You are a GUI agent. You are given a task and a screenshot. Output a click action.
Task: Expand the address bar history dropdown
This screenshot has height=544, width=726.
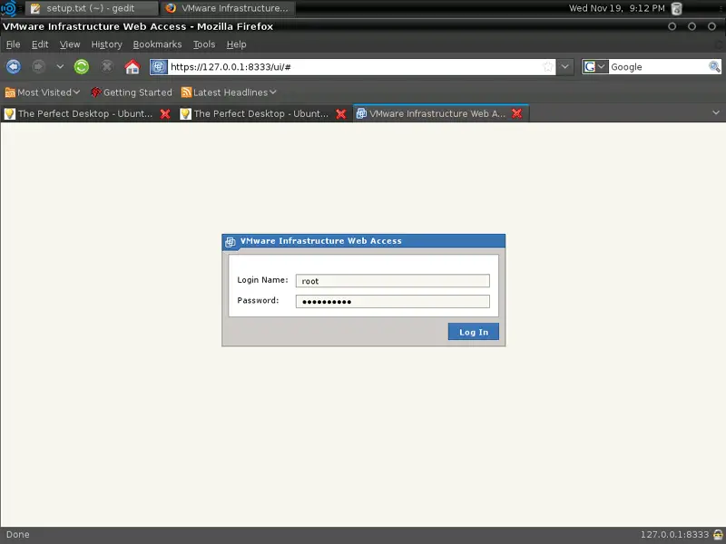[x=564, y=67]
